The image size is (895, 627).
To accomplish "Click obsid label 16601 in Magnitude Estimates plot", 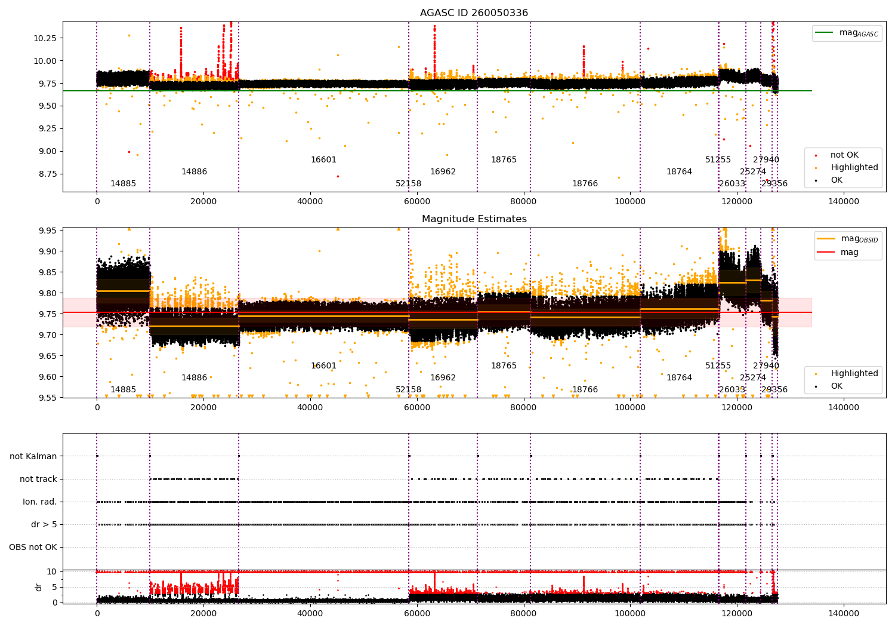I will (324, 366).
